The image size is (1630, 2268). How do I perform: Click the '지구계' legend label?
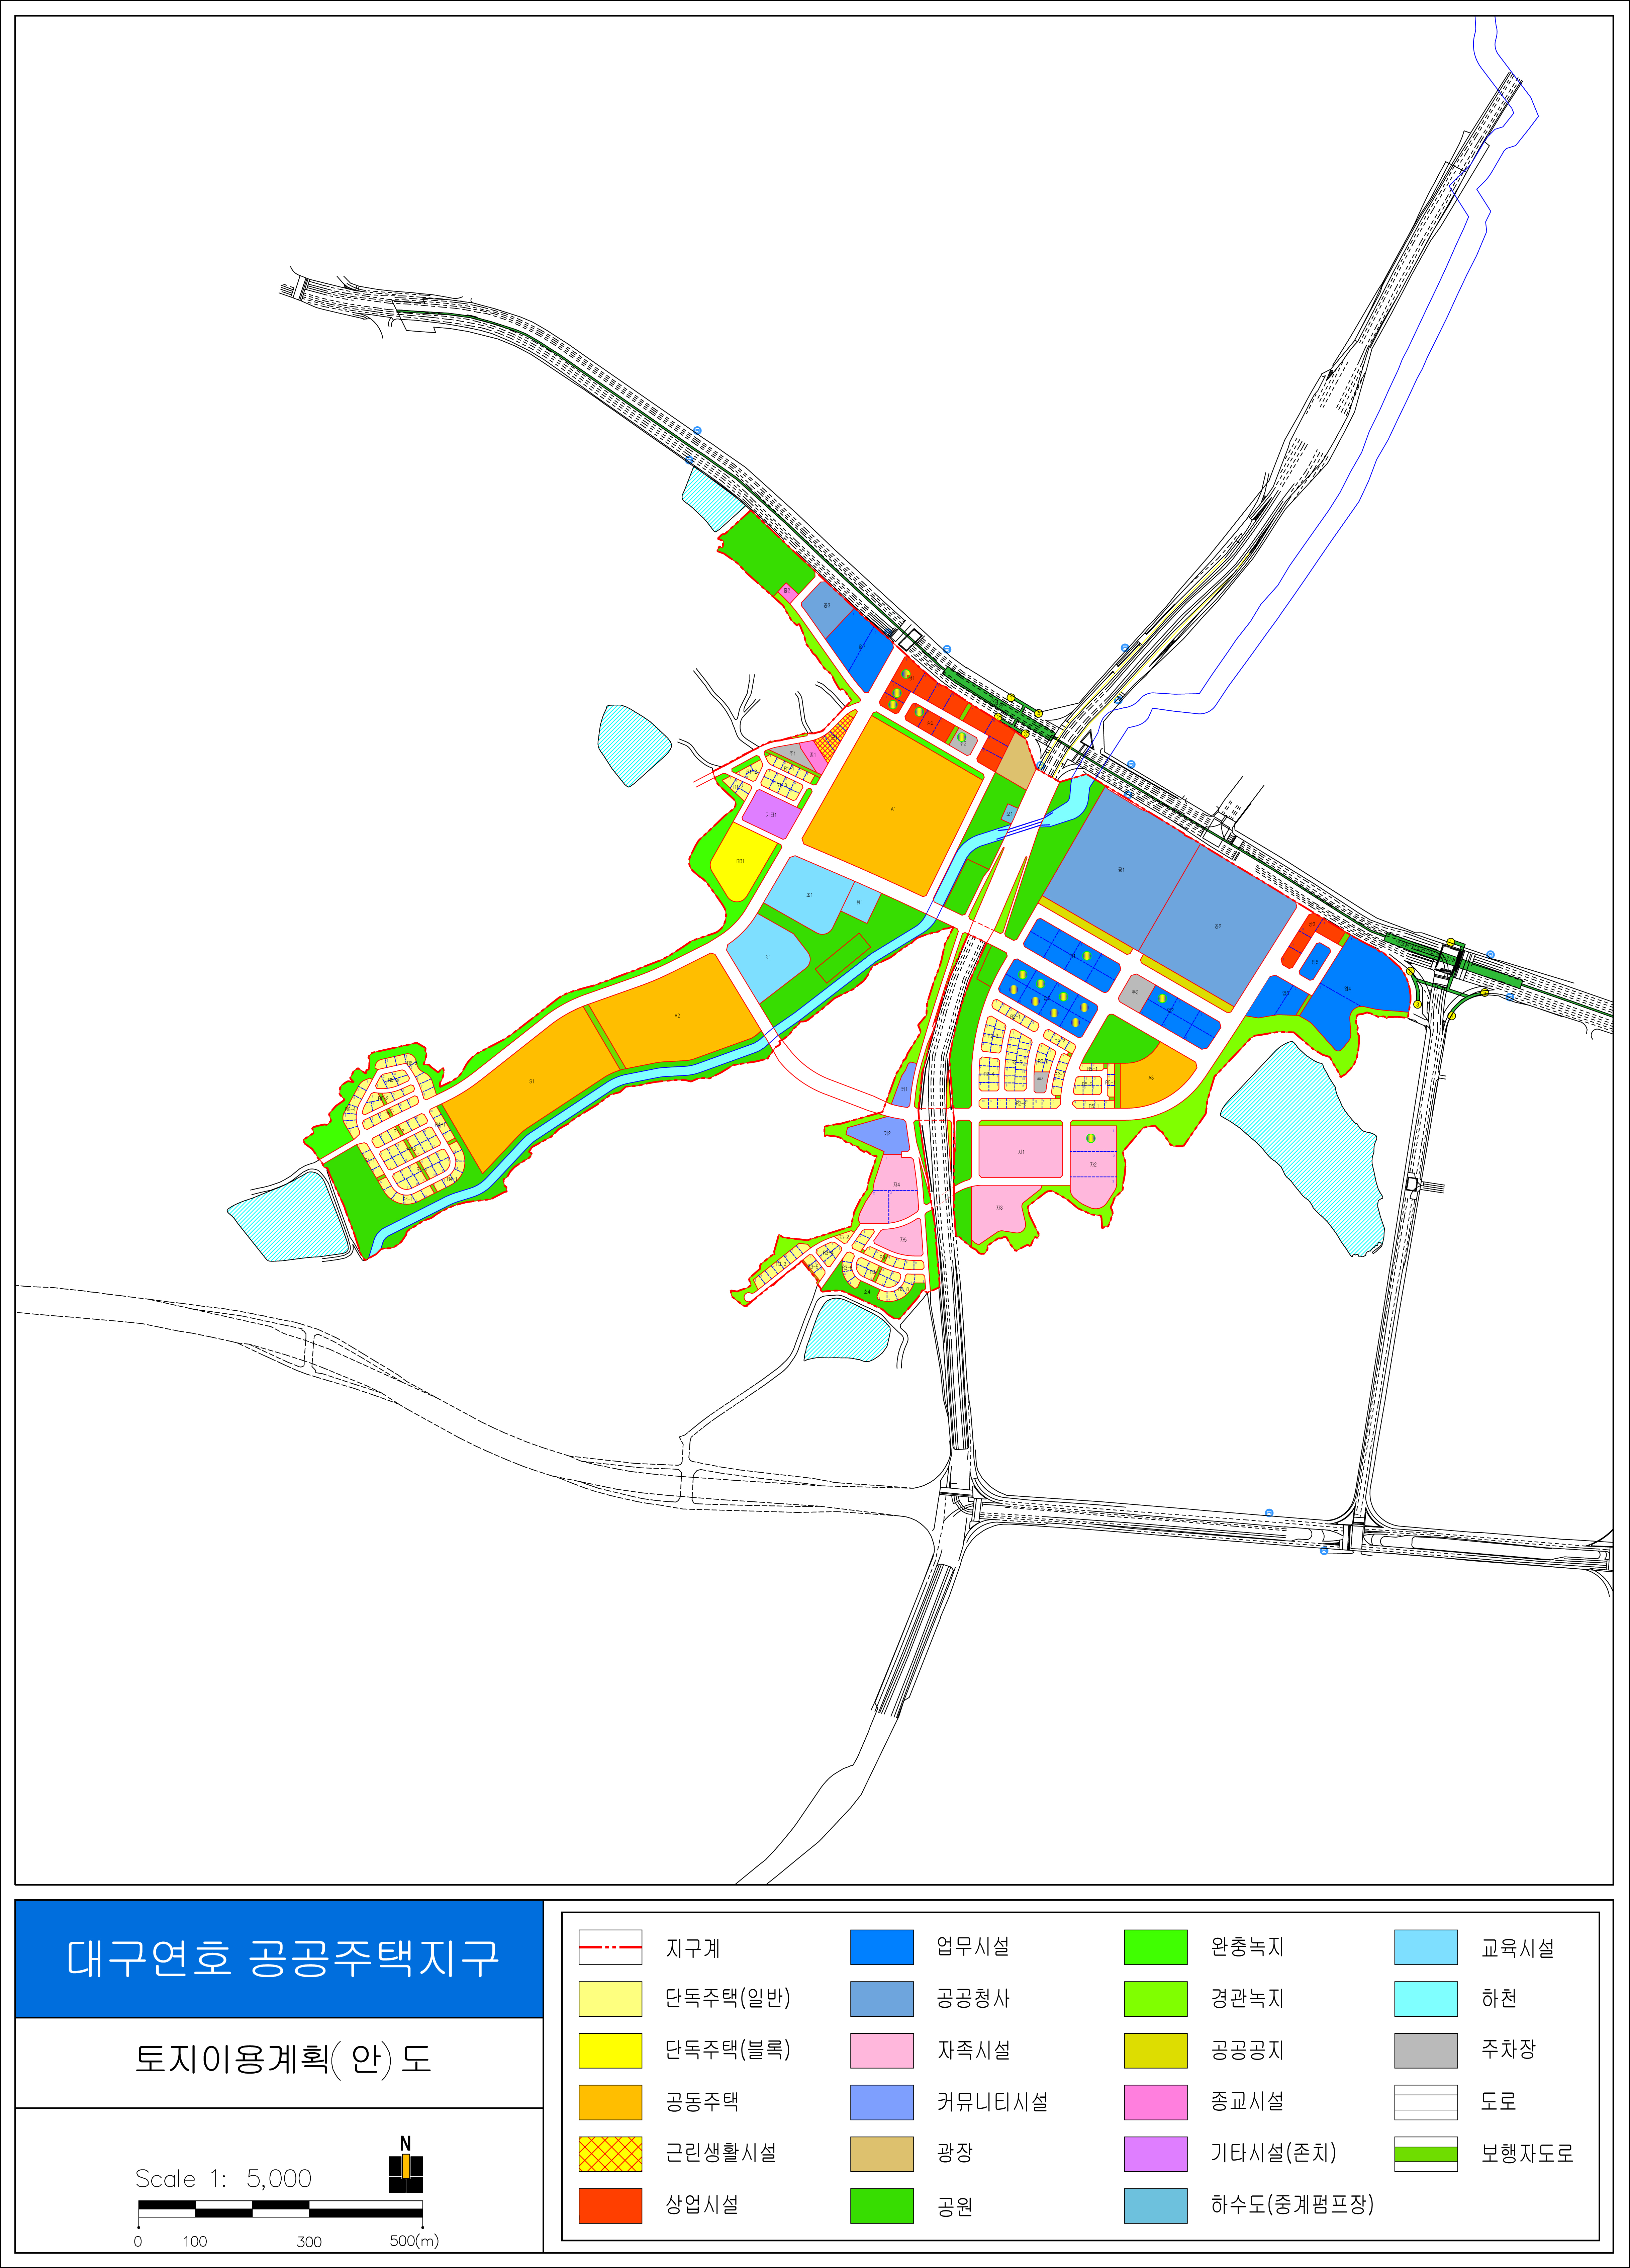[x=693, y=1948]
